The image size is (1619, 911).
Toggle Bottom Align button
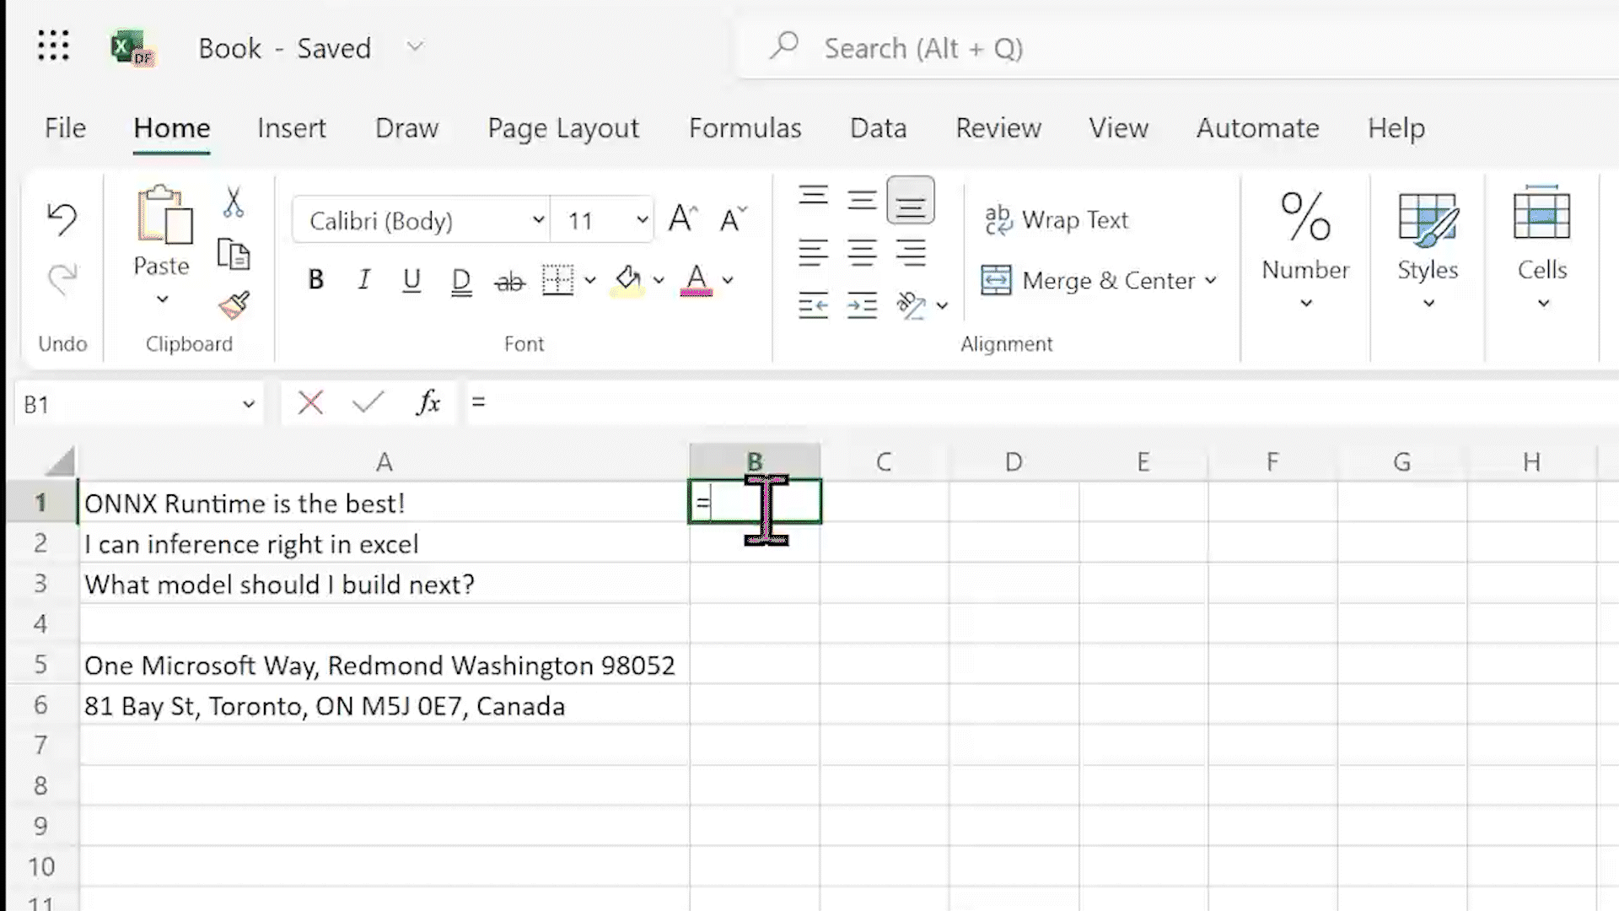pyautogui.click(x=911, y=201)
